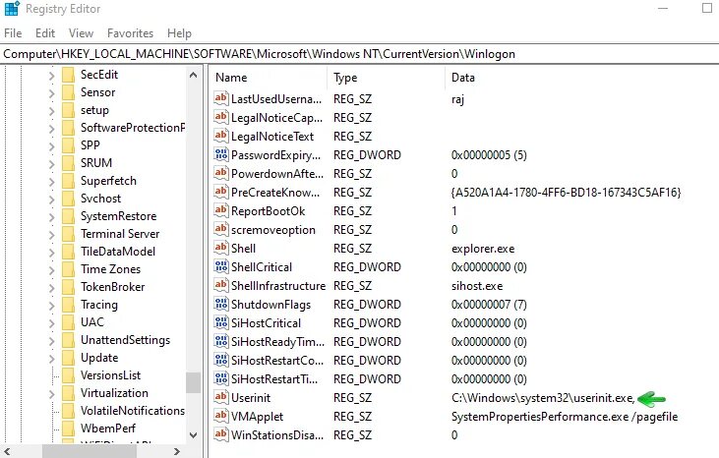
Task: Select the Update key
Action: (99, 358)
